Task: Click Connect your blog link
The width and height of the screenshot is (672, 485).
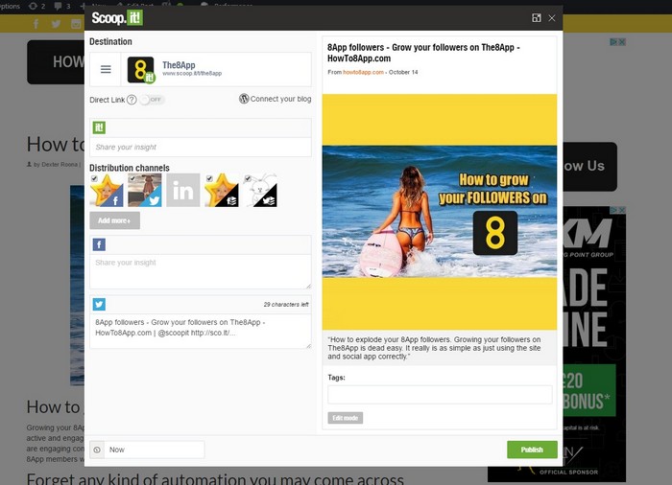Action: 280,99
